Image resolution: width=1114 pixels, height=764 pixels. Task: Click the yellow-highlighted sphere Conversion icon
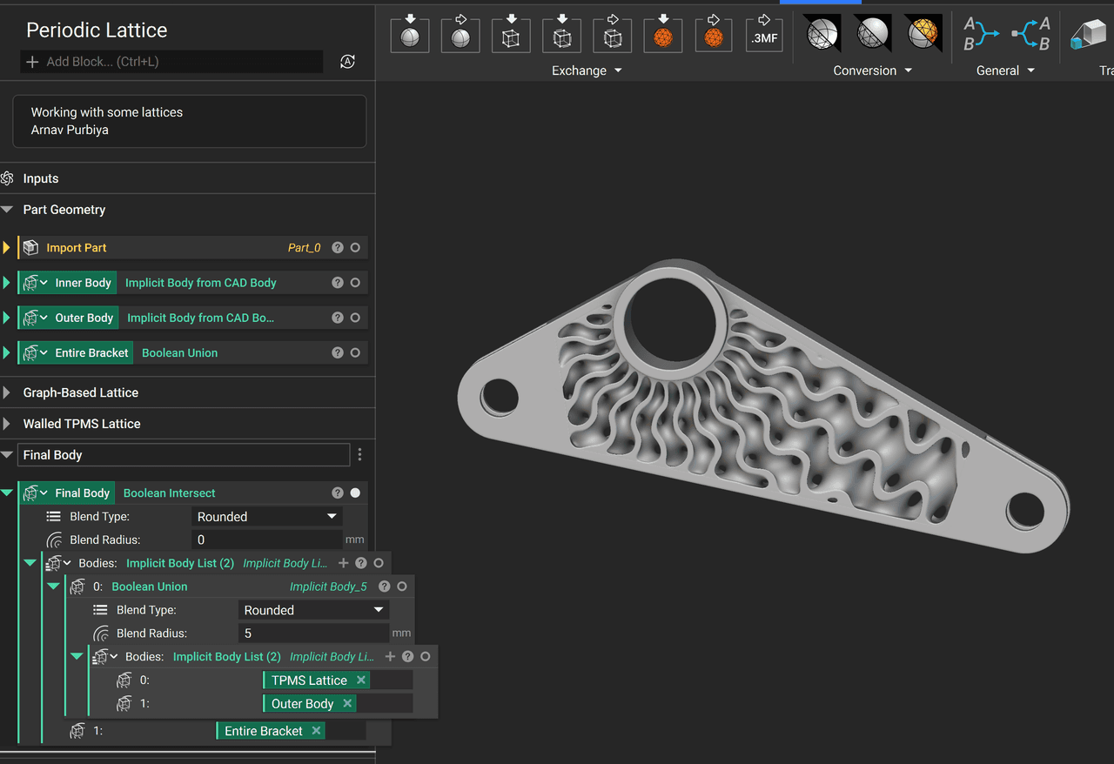(x=923, y=34)
